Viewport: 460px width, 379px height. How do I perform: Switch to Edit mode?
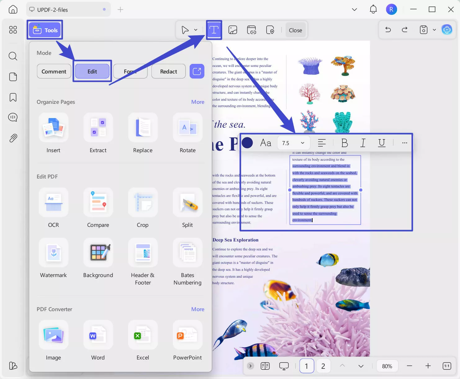pyautogui.click(x=92, y=71)
